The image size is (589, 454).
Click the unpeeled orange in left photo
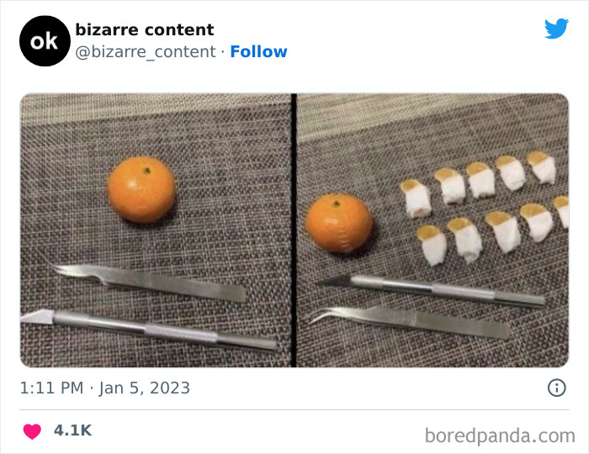point(141,191)
